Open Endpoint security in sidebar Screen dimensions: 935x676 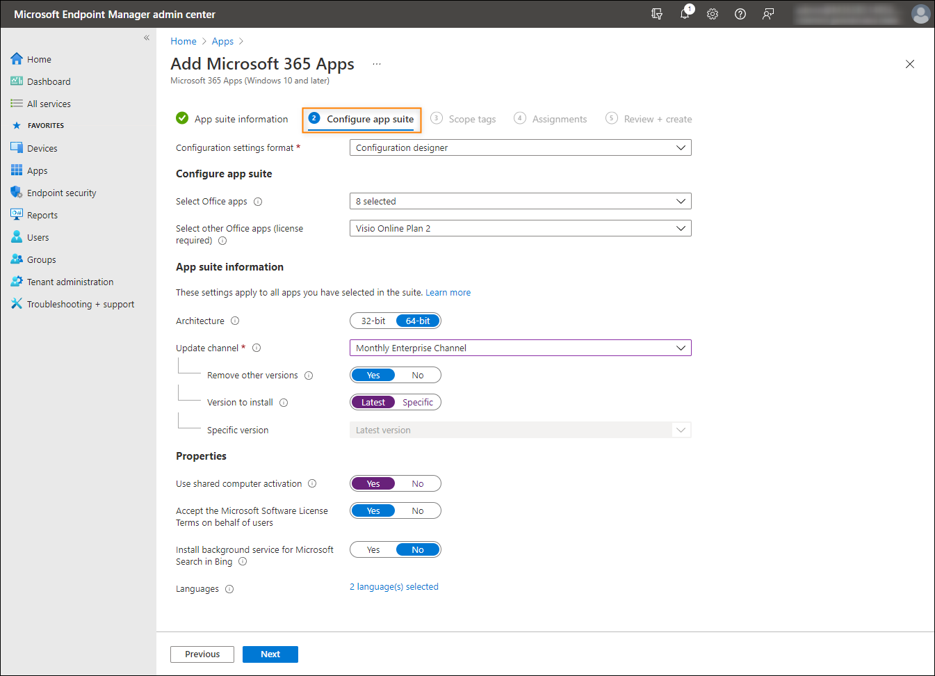(61, 193)
